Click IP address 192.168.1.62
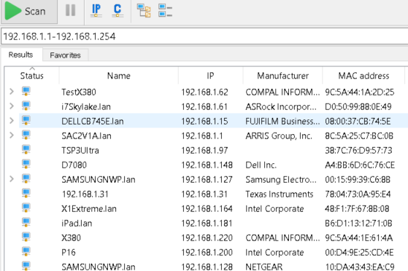 [x=204, y=93]
